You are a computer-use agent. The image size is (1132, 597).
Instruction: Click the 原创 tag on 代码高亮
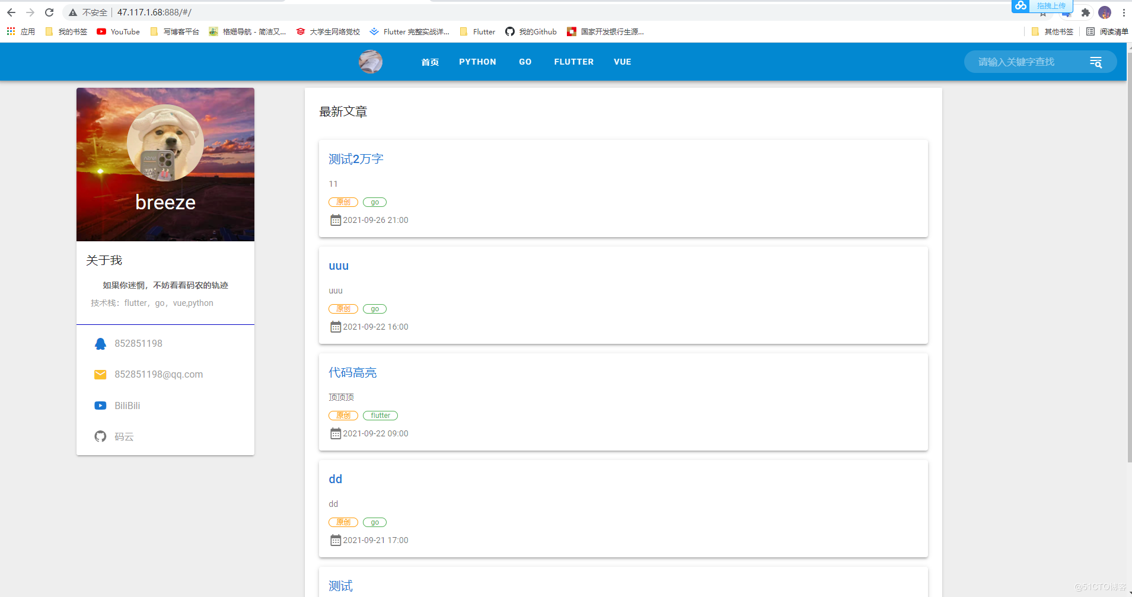pyautogui.click(x=343, y=416)
